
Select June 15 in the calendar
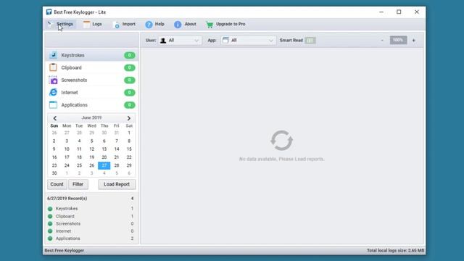click(129, 149)
